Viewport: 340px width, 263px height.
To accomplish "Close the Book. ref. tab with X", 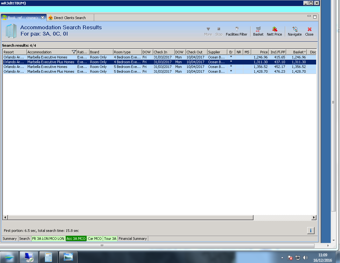I will 43,17.
